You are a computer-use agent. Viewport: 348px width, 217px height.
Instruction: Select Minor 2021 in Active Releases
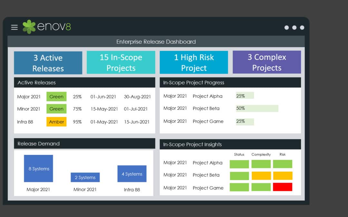29,109
